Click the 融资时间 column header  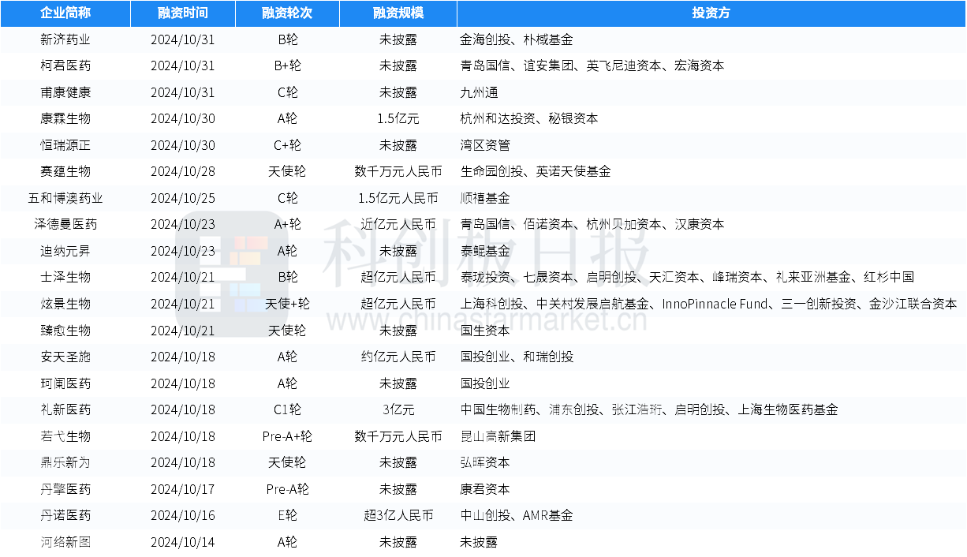182,13
